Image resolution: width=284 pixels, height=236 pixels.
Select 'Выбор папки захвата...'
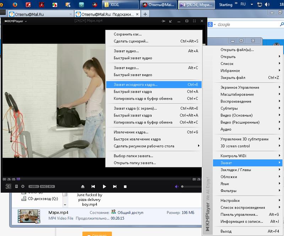coord(154,156)
